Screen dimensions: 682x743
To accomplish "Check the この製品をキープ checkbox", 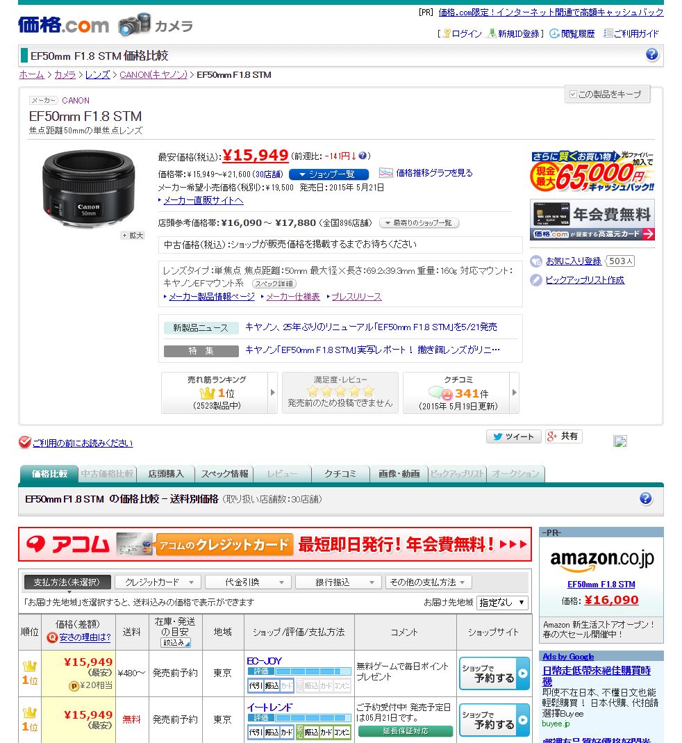I will point(573,95).
